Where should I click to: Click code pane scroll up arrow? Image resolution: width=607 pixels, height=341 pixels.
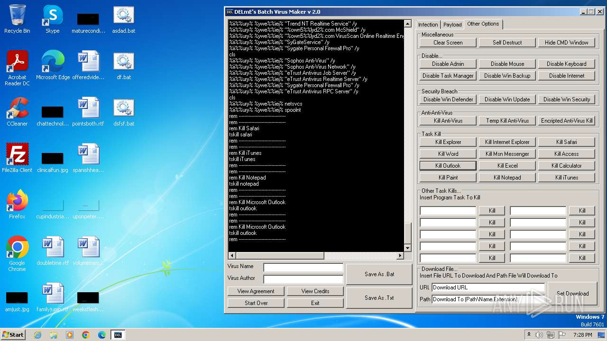coord(407,24)
